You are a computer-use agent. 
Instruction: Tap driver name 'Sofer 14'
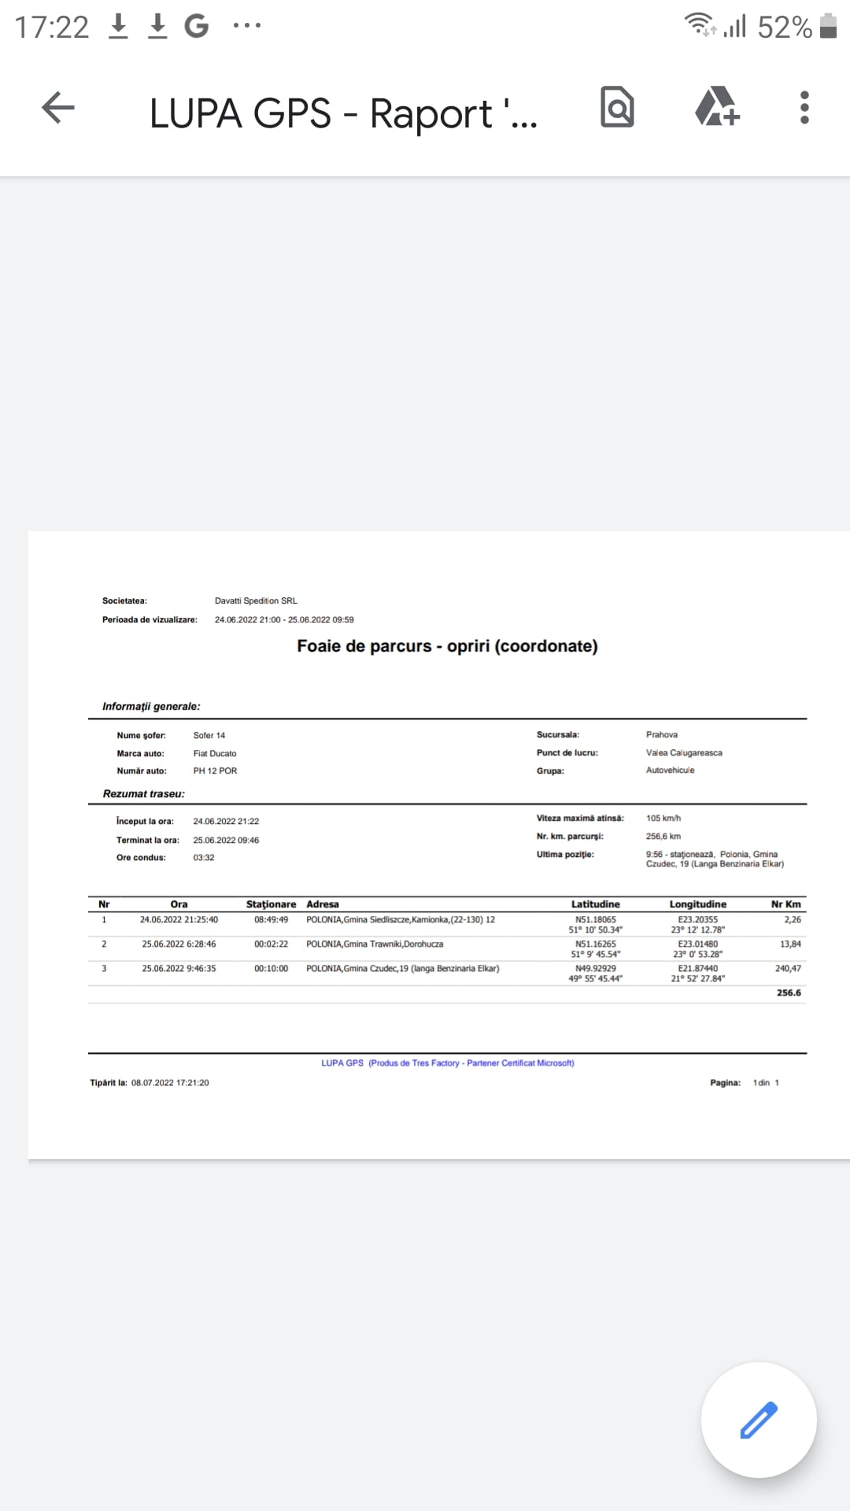[209, 735]
